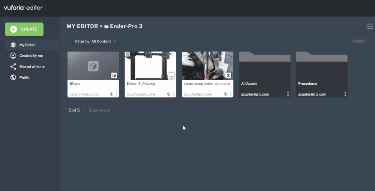Open more options for sump pump procedure
The width and height of the screenshot is (375, 191).
tap(231, 94)
